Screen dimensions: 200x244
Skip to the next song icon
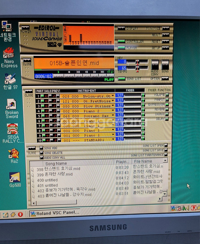click(x=102, y=72)
